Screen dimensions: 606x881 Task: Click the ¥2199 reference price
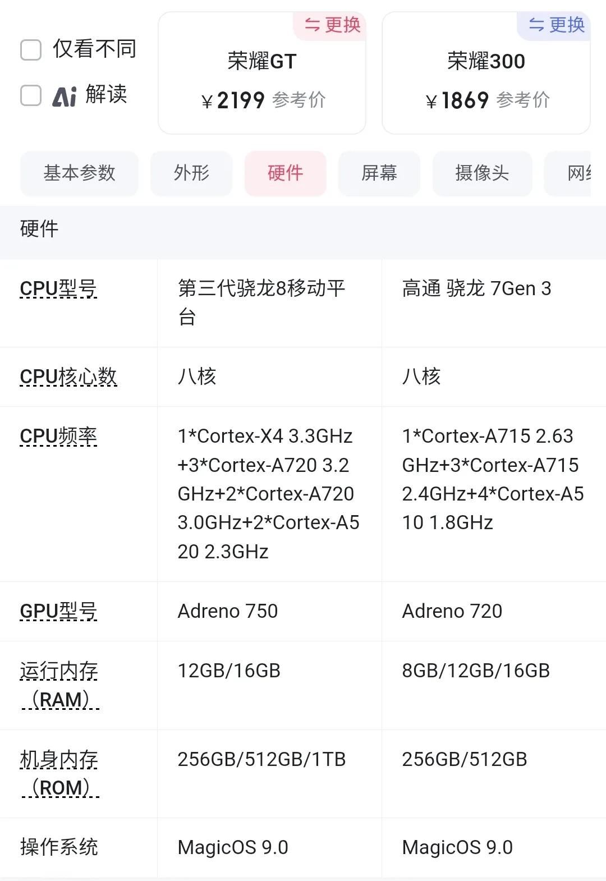tap(241, 101)
